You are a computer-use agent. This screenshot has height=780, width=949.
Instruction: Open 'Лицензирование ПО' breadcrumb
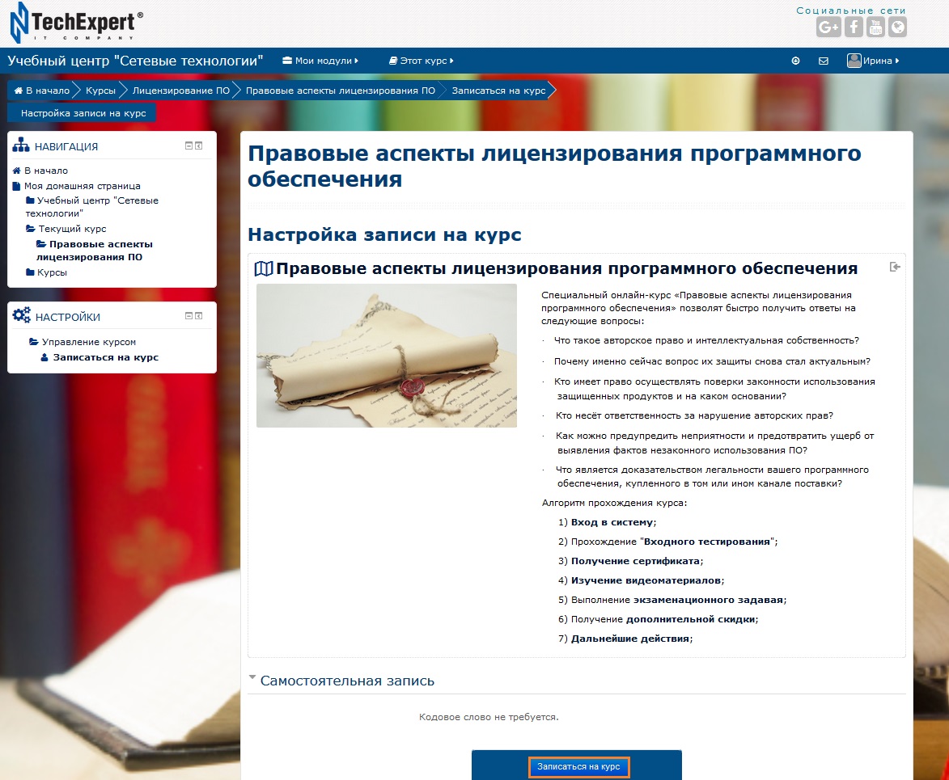[181, 91]
